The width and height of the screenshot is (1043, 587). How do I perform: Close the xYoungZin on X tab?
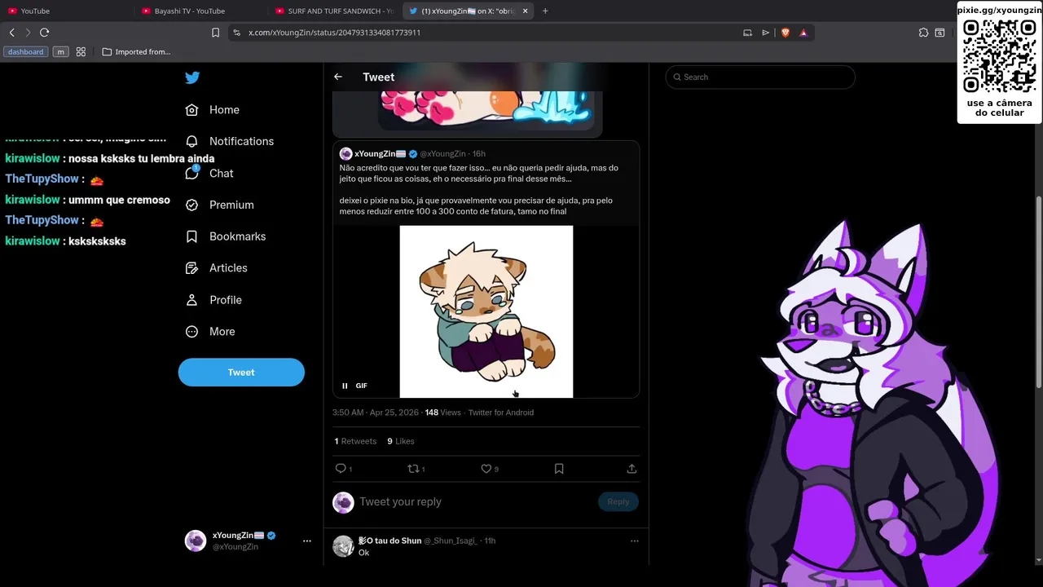tap(526, 11)
